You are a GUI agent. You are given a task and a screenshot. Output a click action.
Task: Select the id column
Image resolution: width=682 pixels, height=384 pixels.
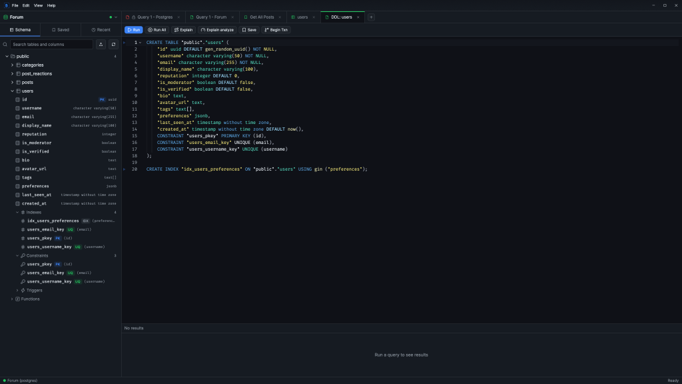60,100
